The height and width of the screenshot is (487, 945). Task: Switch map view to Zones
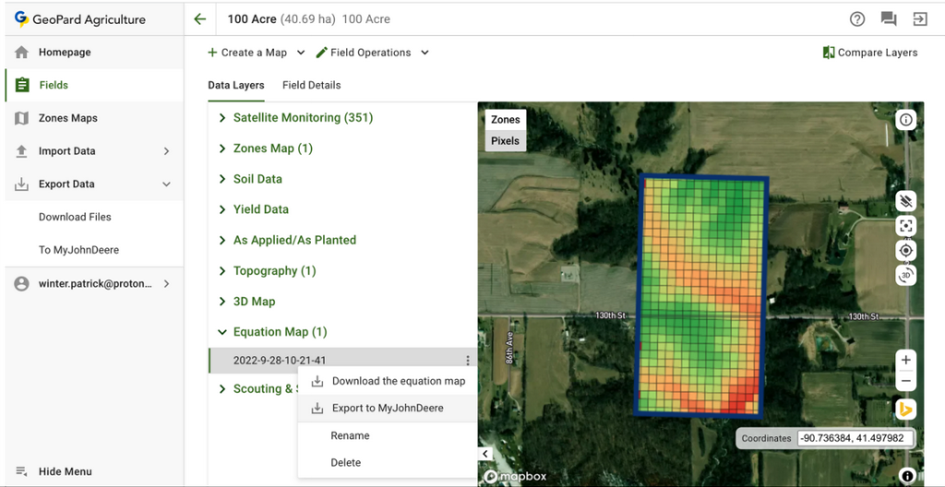505,120
